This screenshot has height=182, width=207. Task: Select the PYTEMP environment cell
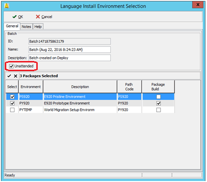(31, 110)
